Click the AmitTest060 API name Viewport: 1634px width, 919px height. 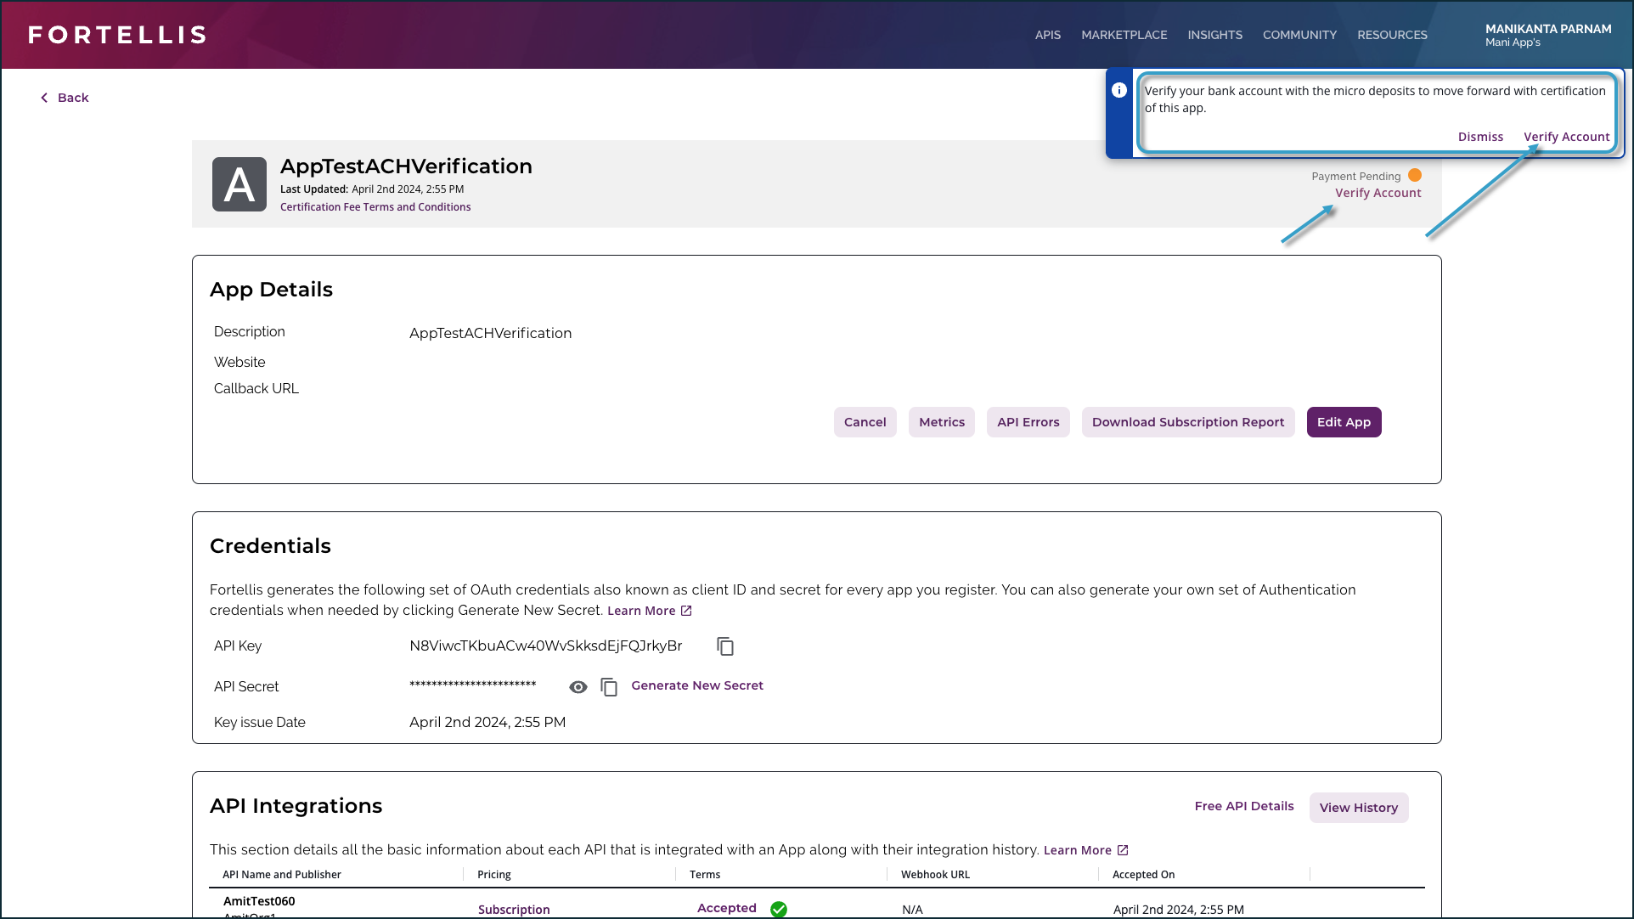(259, 901)
